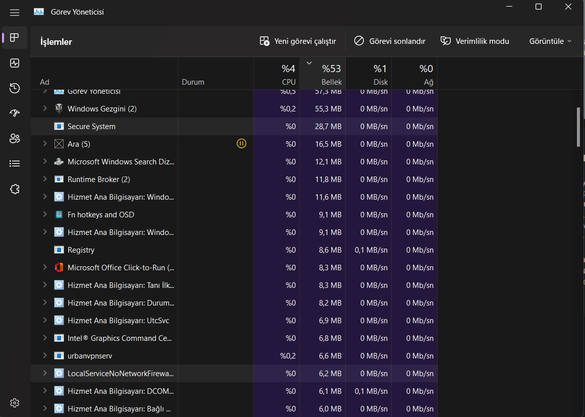Open the Services puzzle sidebar icon
Image resolution: width=585 pixels, height=417 pixels.
15,189
